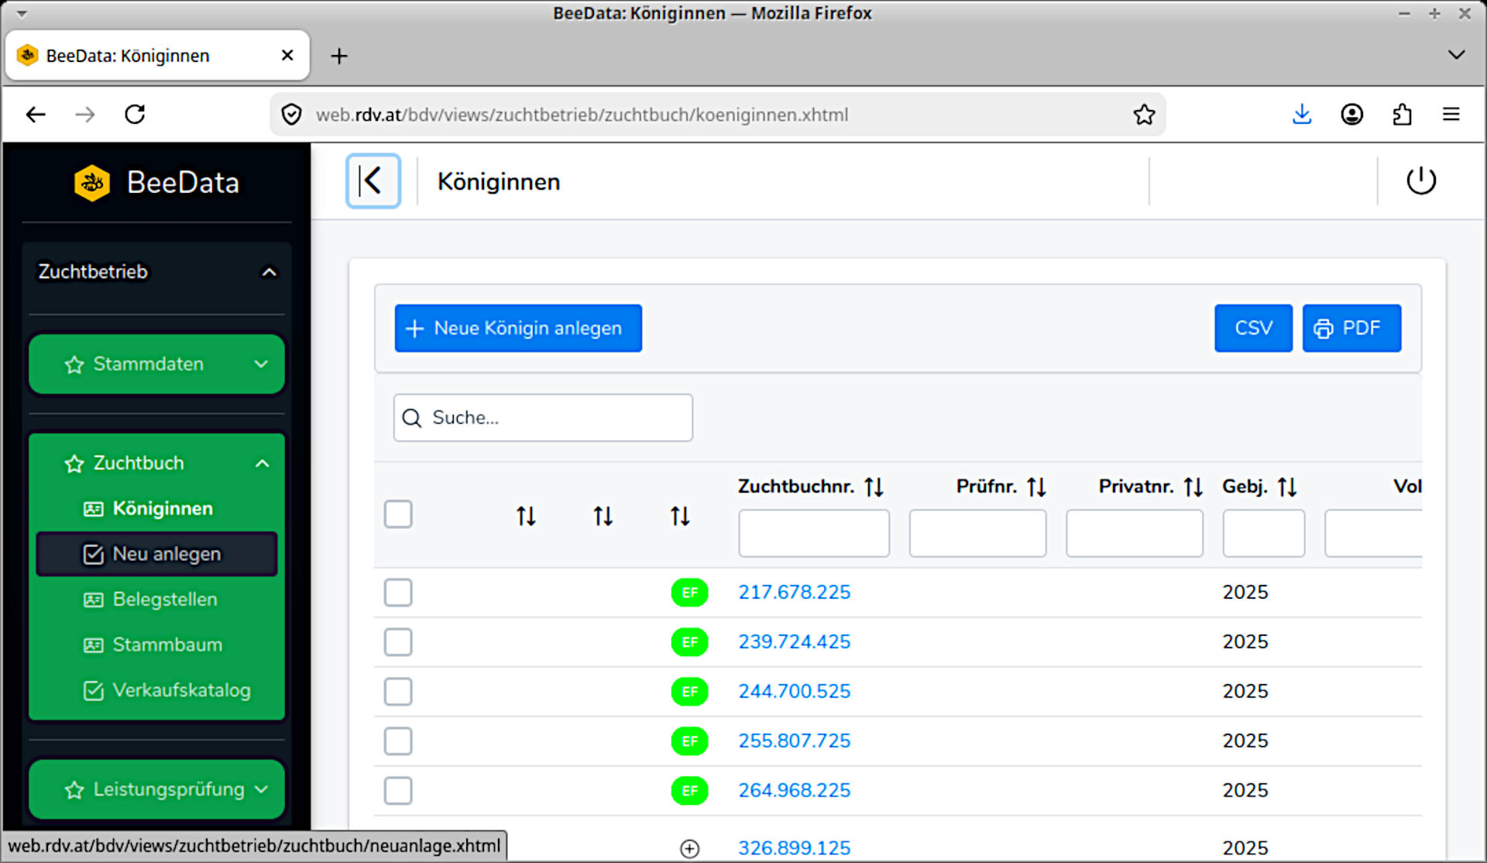Open Belegstellen in the sidebar

[164, 600]
